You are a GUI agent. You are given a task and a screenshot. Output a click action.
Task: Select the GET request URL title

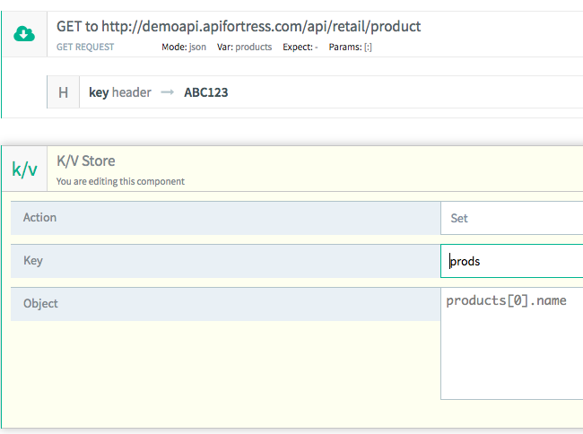point(238,26)
